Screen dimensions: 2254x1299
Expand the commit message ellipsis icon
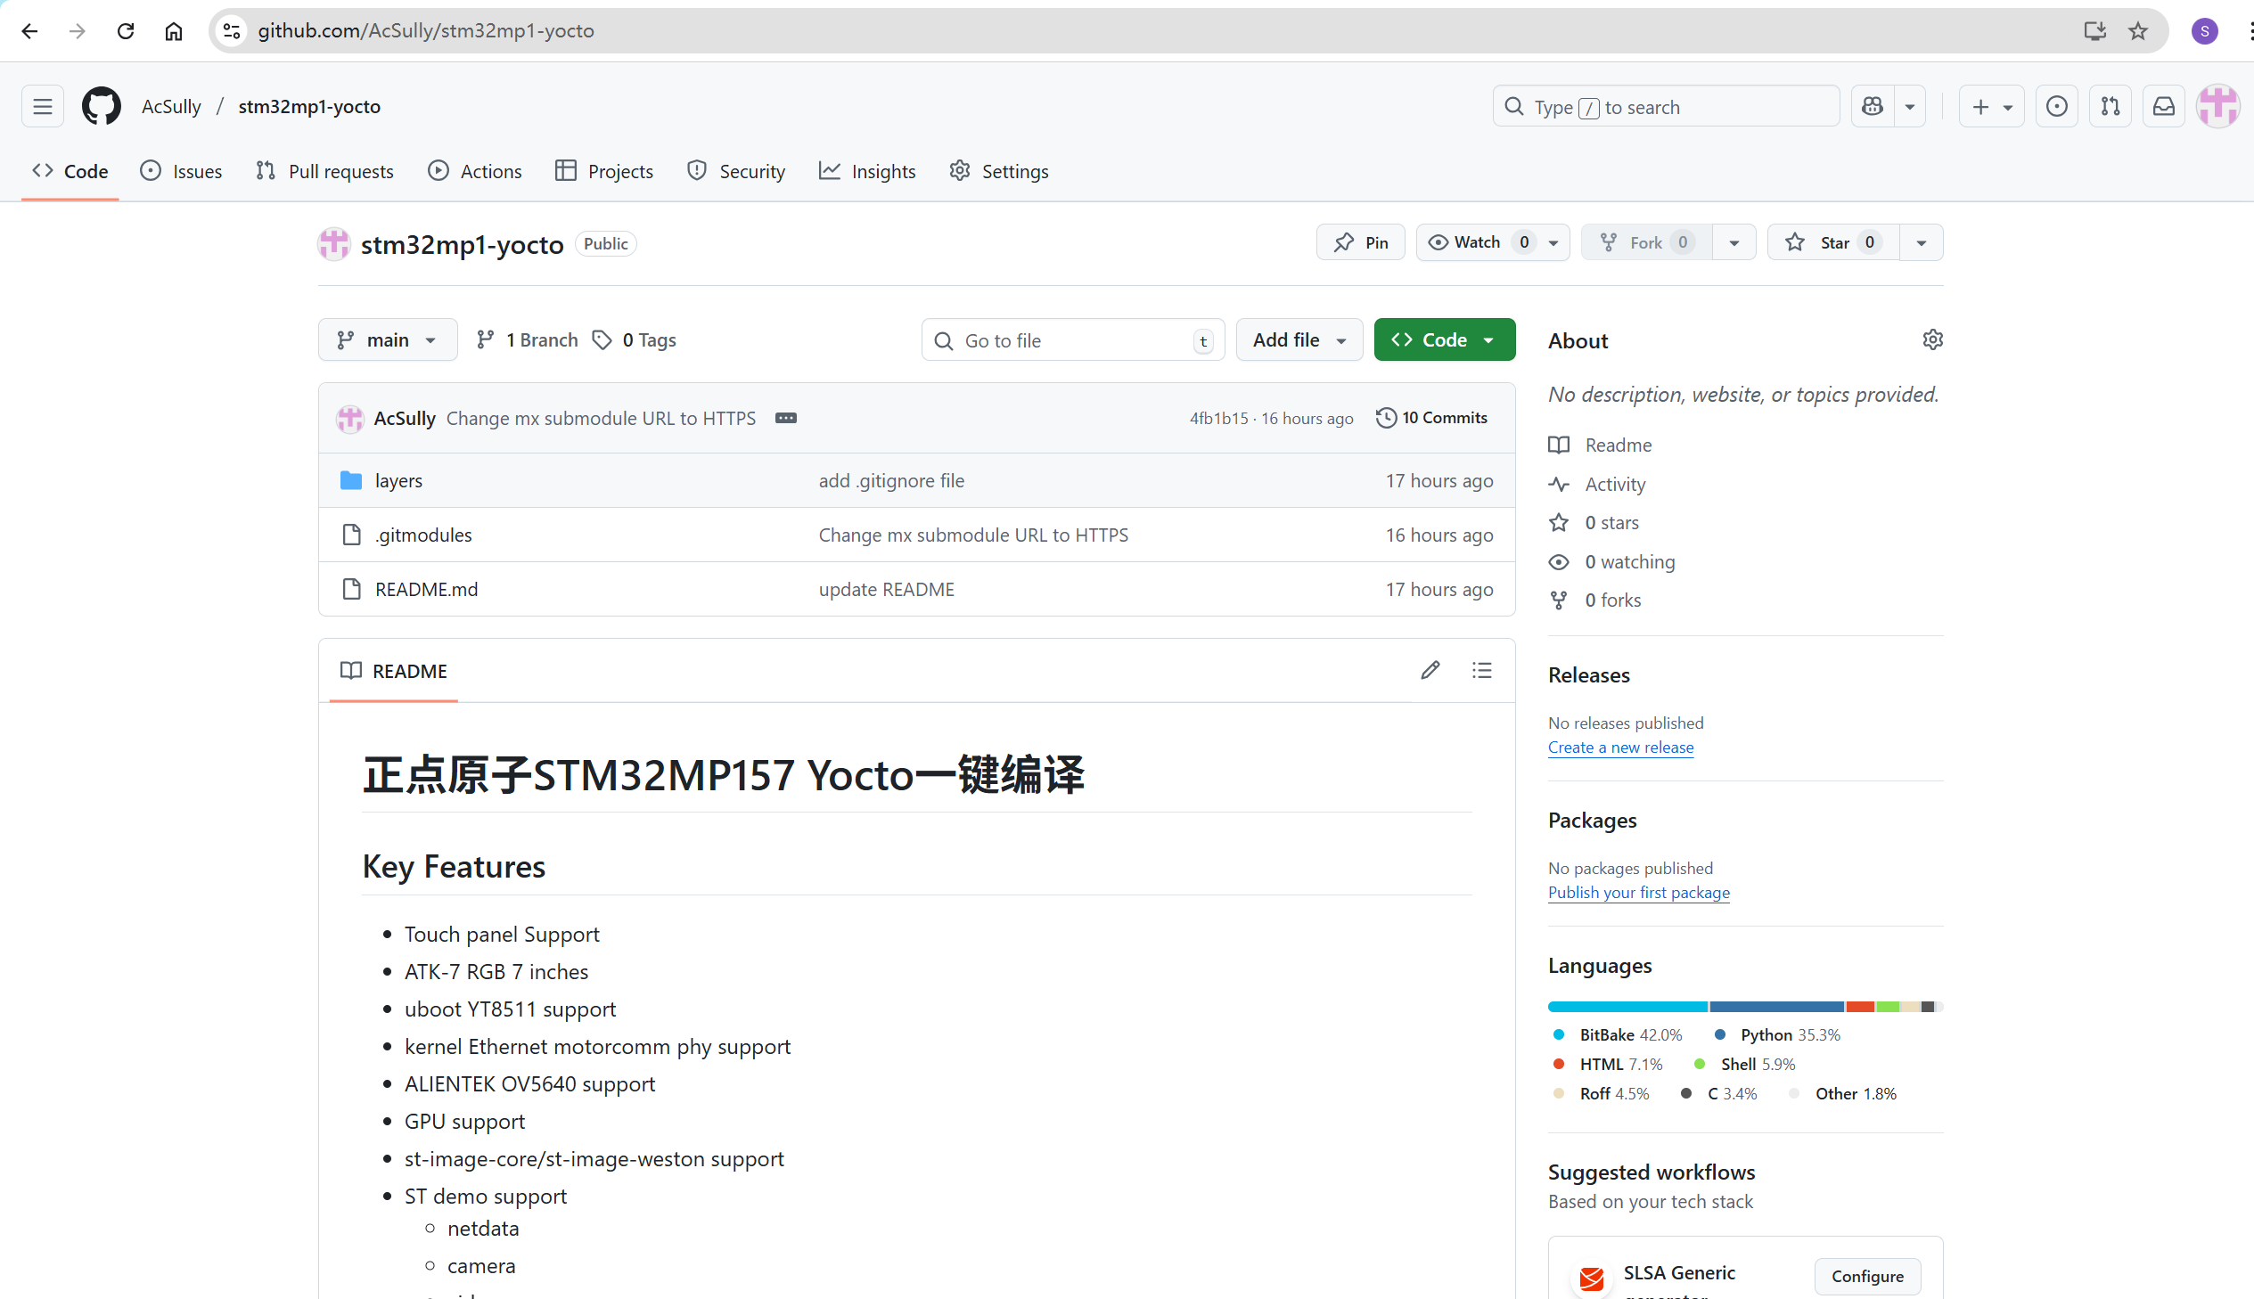[x=786, y=418]
